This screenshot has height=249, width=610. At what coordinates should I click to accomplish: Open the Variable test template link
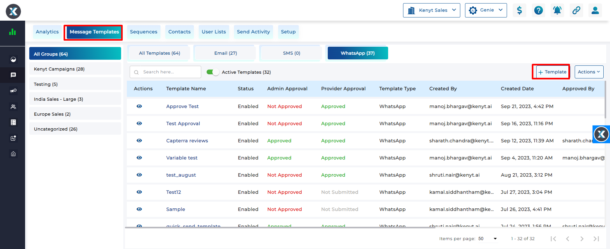(x=182, y=158)
